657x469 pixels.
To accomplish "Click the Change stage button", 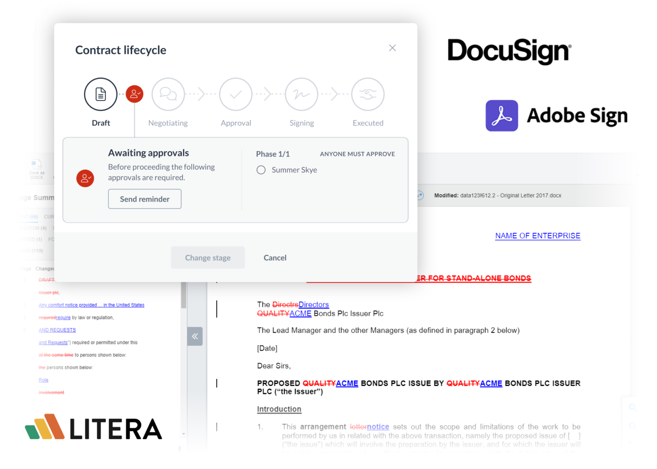I will click(x=208, y=258).
